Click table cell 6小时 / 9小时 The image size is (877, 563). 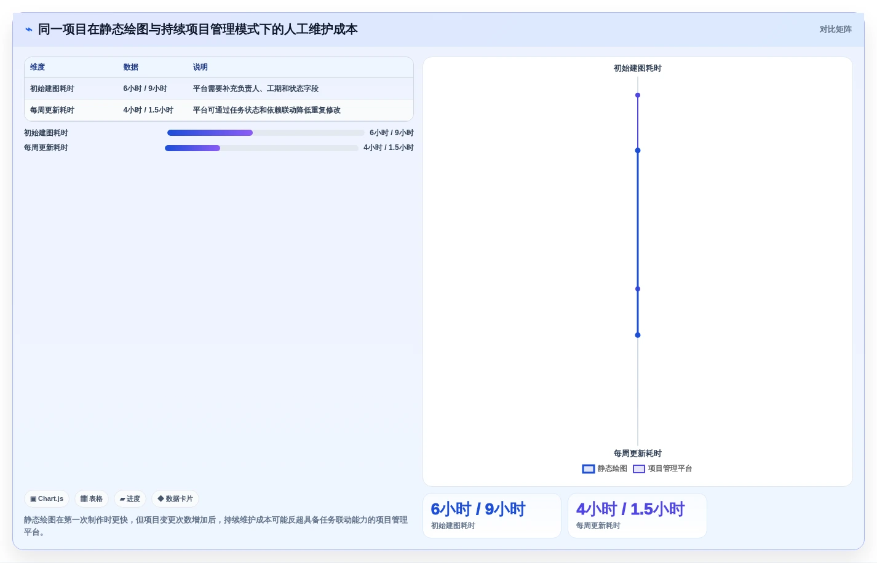click(x=145, y=89)
